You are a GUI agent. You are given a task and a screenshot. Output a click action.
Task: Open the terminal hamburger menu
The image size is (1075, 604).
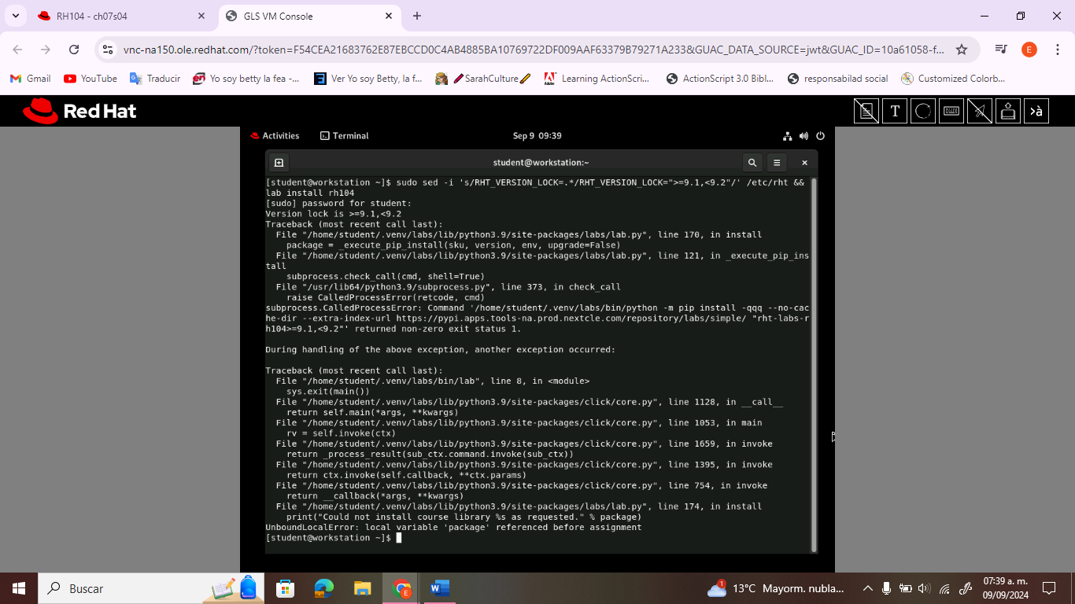[x=777, y=163]
